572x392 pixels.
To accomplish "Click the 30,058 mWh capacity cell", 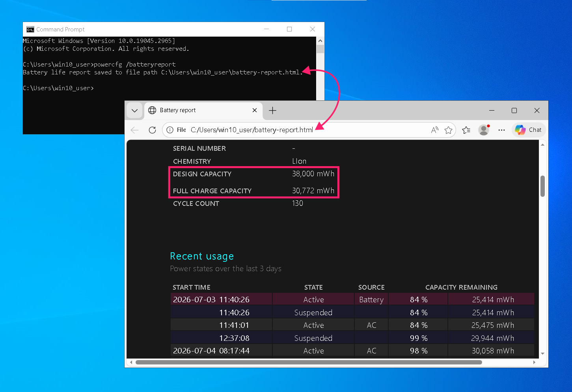I will (491, 351).
